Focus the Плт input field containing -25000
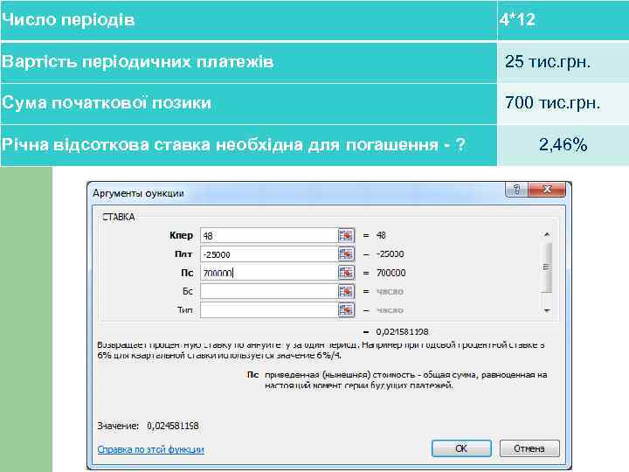Viewport: 629px width, 472px height. coord(269,254)
